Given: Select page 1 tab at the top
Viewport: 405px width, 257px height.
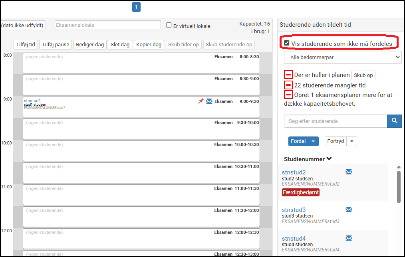Looking at the screenshot, I should 136,7.
